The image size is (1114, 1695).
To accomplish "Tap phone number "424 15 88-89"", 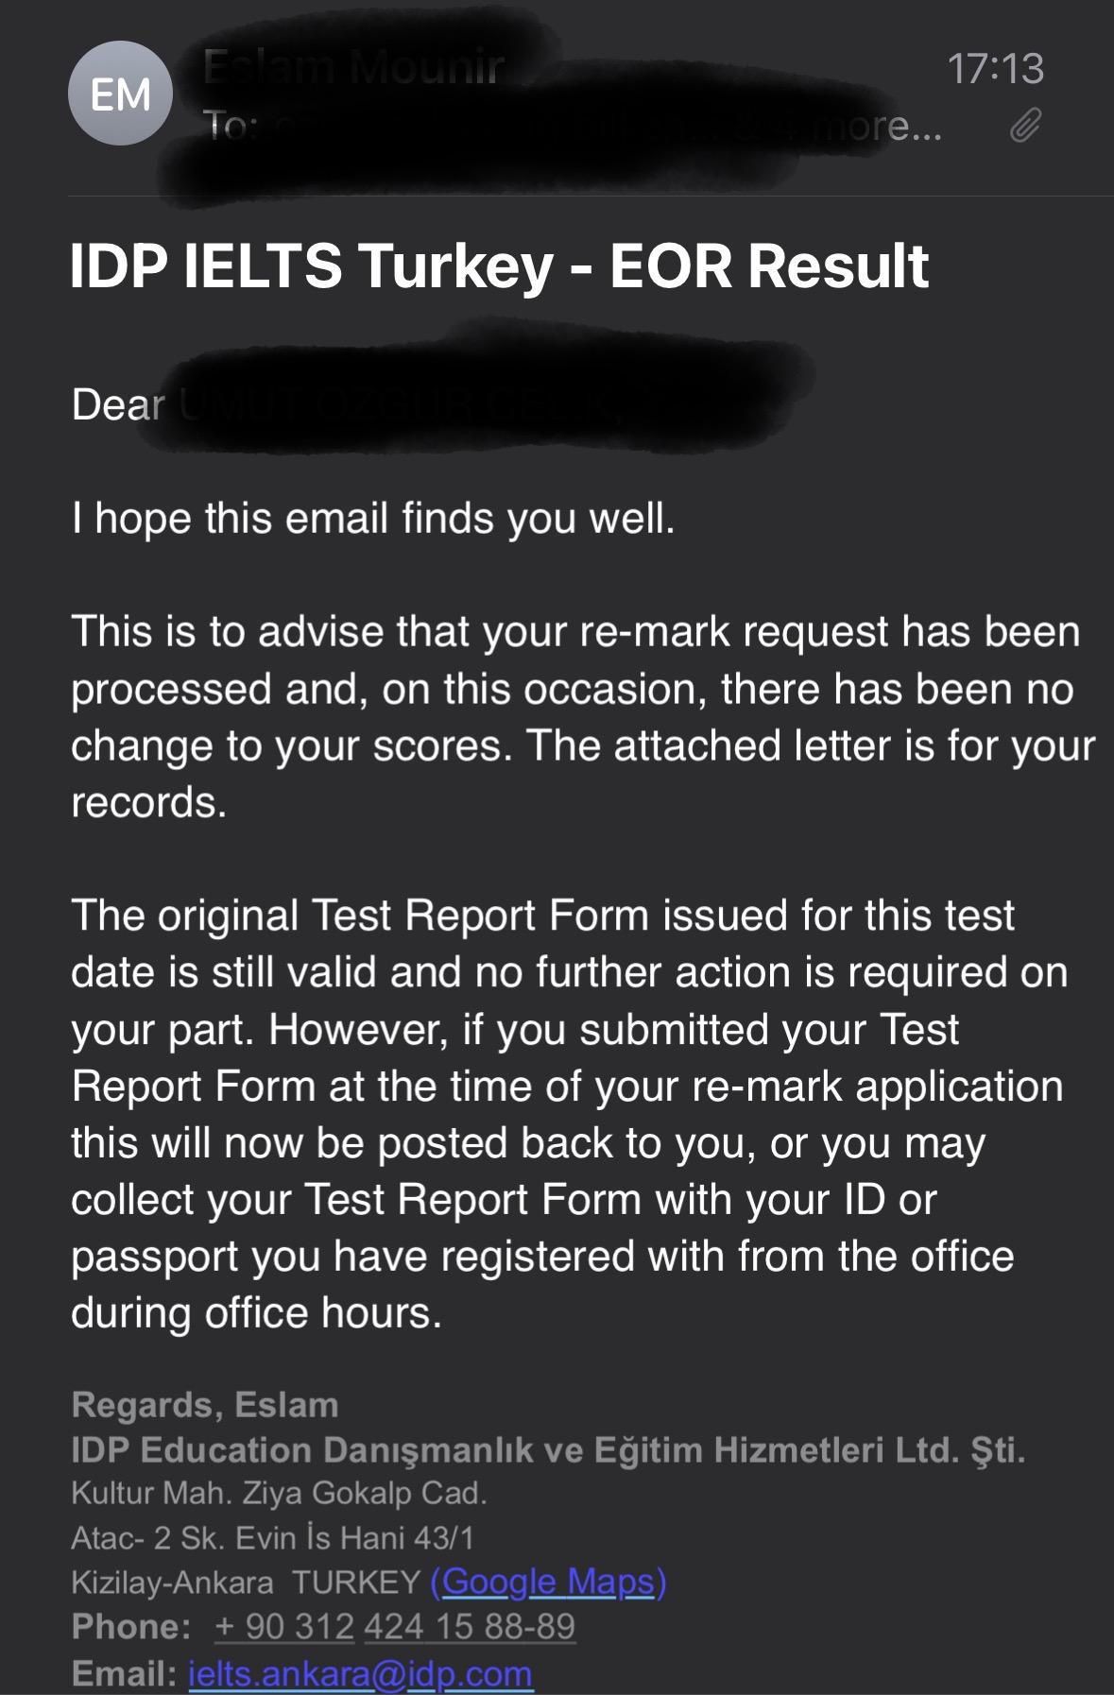I will coord(470,1627).
